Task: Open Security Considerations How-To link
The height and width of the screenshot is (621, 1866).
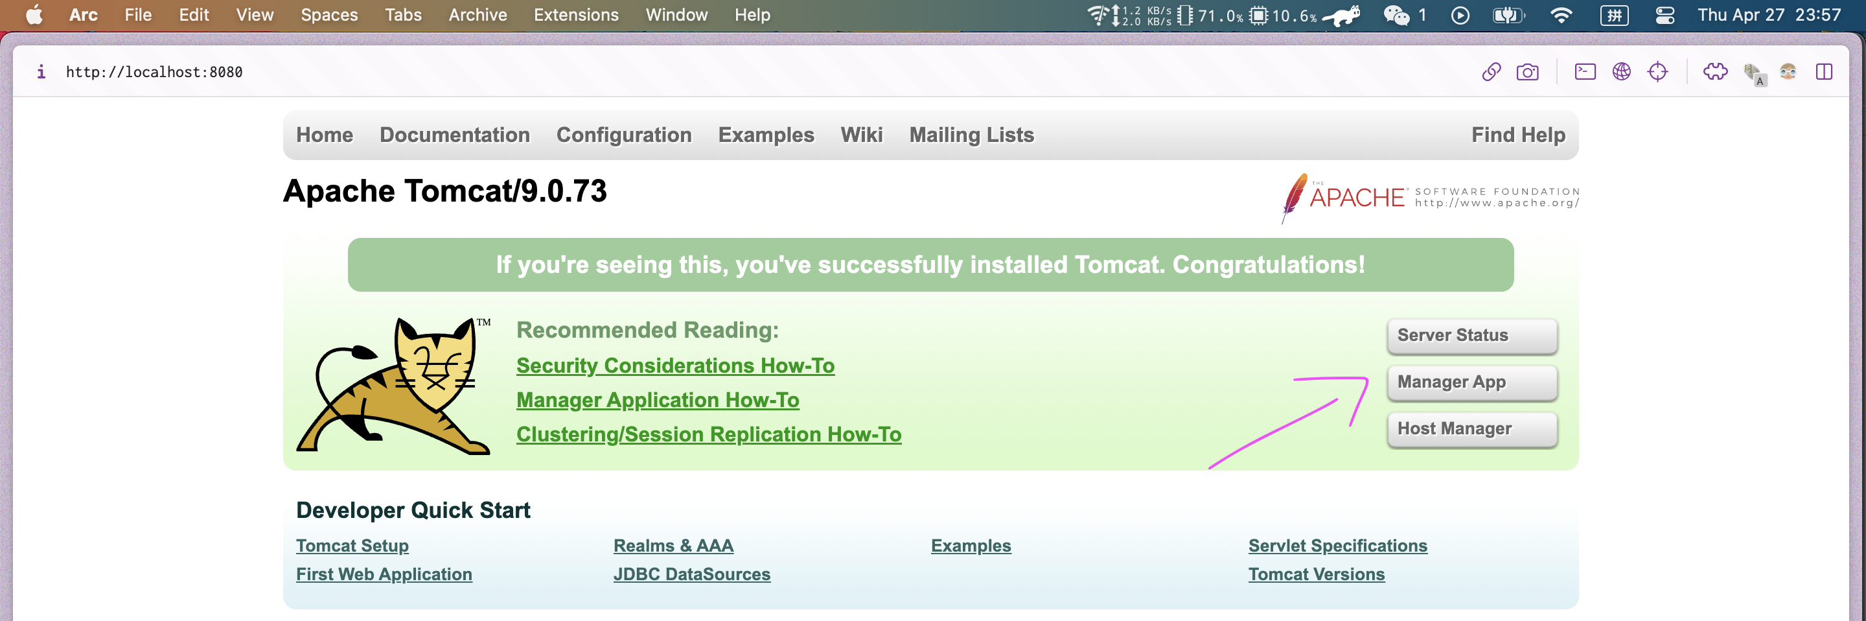Action: [x=675, y=365]
